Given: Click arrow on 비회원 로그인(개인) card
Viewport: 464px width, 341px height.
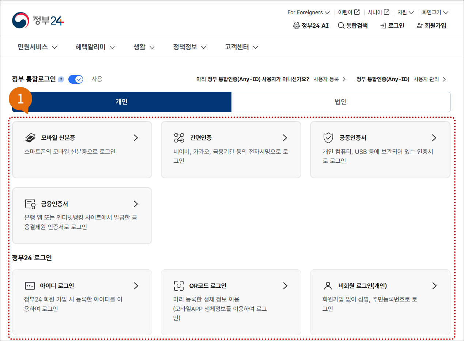Looking at the screenshot, I should [434, 286].
